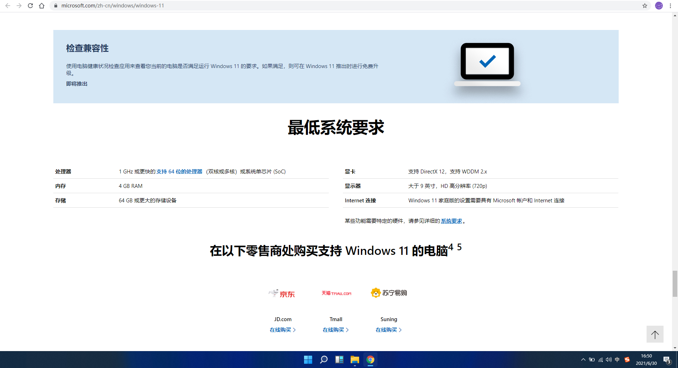The height and width of the screenshot is (368, 678).
Task: Open Chrome's three-dot customize menu
Action: (x=670, y=6)
